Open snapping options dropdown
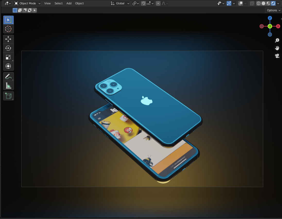Image resolution: width=282 pixels, height=219 pixels. tap(150, 3)
